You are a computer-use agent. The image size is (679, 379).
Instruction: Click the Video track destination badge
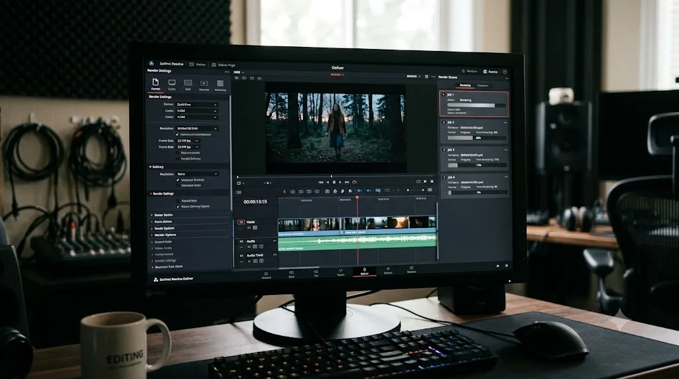click(x=241, y=222)
